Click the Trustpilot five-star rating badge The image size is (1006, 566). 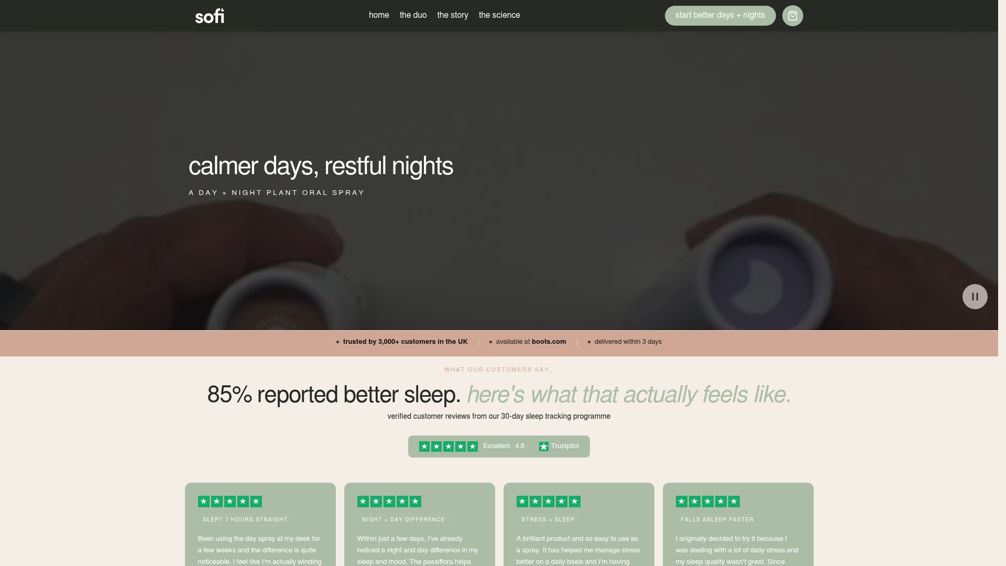pos(499,447)
